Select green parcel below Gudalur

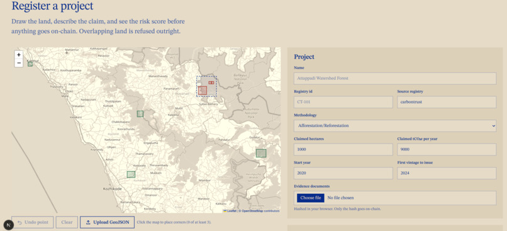coord(261,153)
